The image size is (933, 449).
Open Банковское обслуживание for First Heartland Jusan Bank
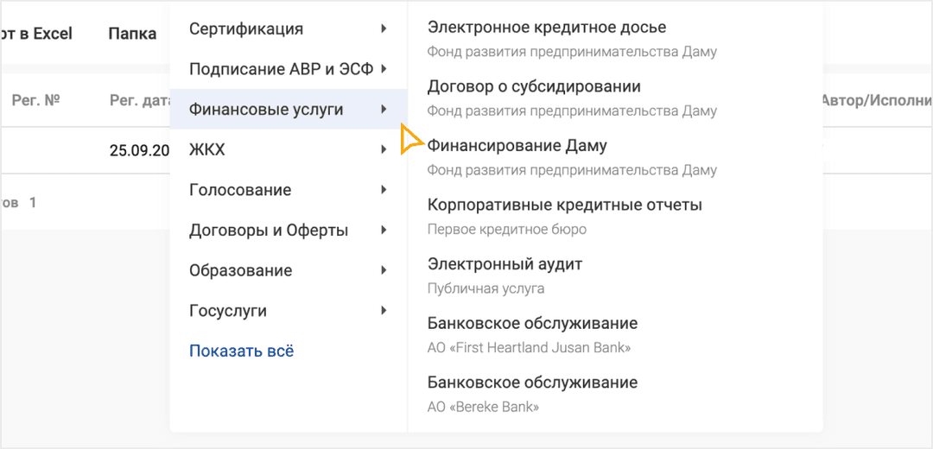tap(532, 325)
